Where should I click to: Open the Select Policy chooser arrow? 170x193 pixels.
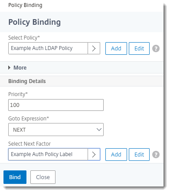pos(94,48)
